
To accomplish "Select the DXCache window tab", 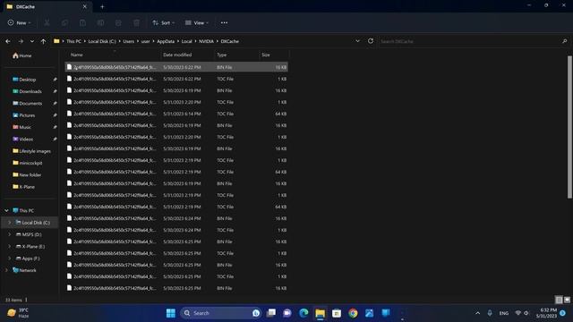I will 47,6.
